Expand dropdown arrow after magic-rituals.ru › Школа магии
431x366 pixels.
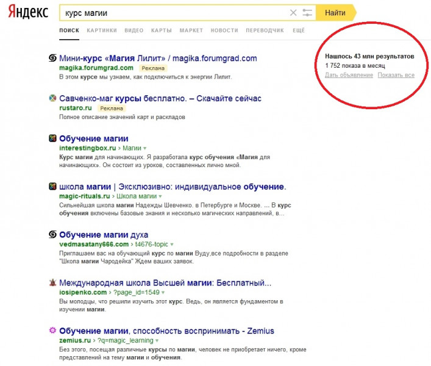(160, 196)
